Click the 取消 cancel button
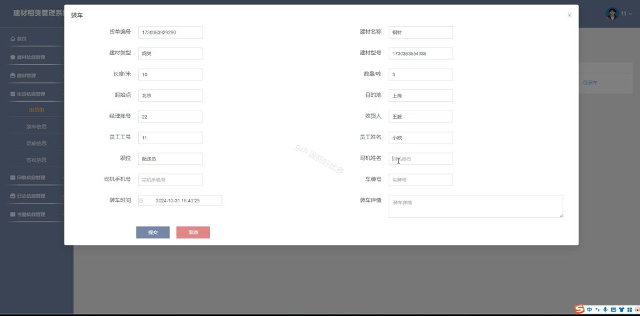The image size is (640, 316). (x=193, y=232)
